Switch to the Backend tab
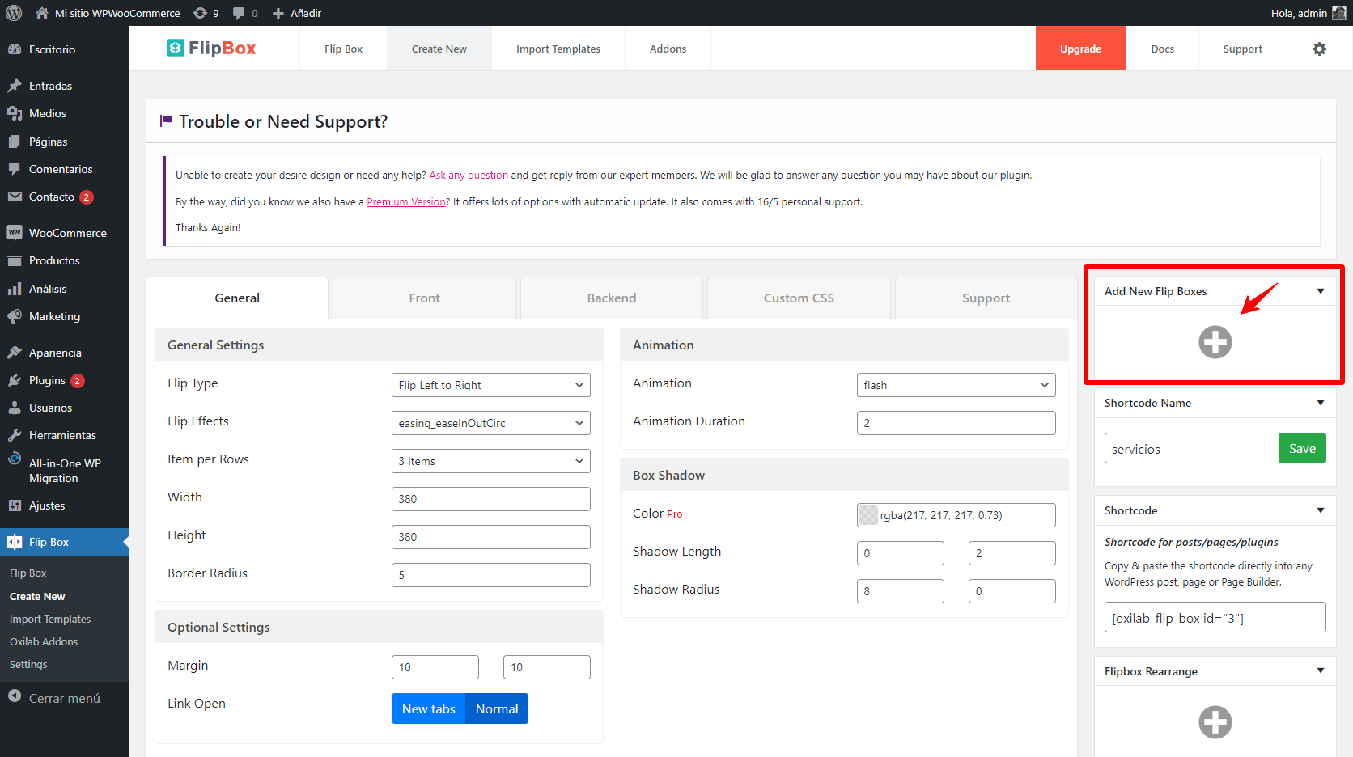 coord(612,298)
